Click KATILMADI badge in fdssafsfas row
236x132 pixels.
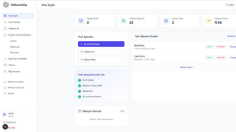pos(221,47)
